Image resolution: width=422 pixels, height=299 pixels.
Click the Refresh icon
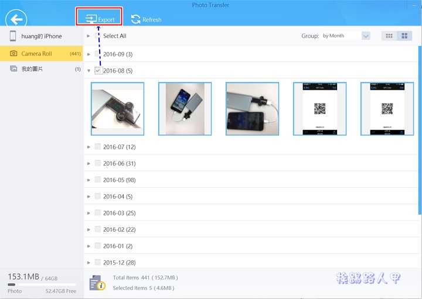[x=135, y=19]
